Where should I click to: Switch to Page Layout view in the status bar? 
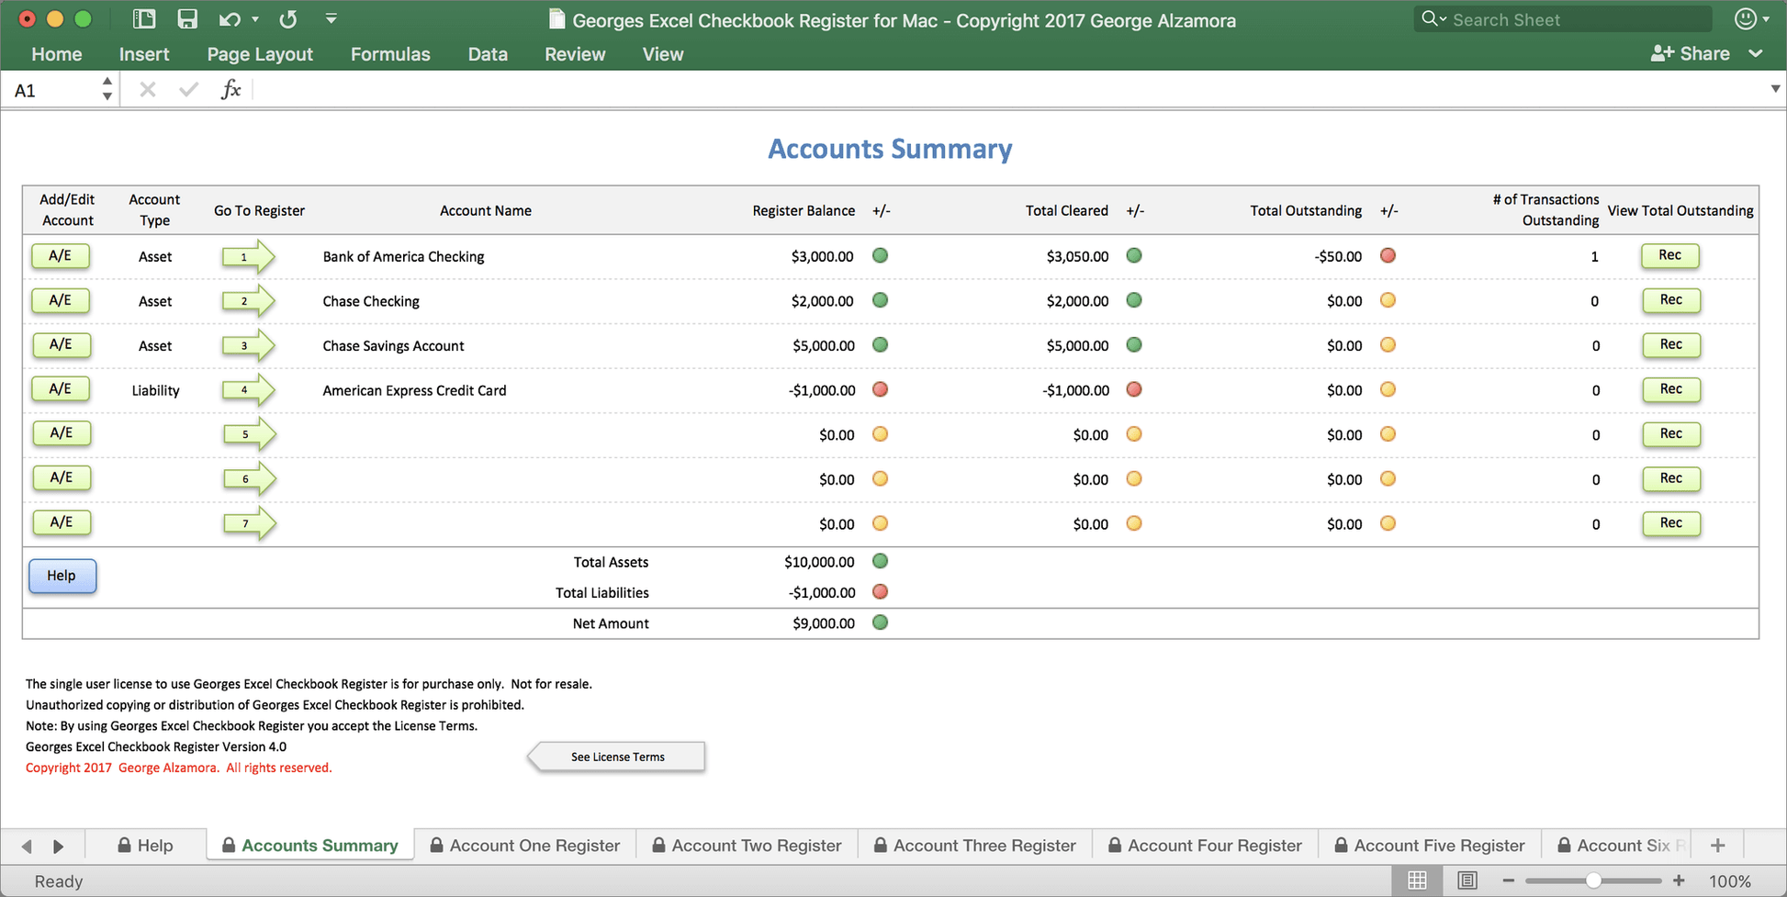1467,880
